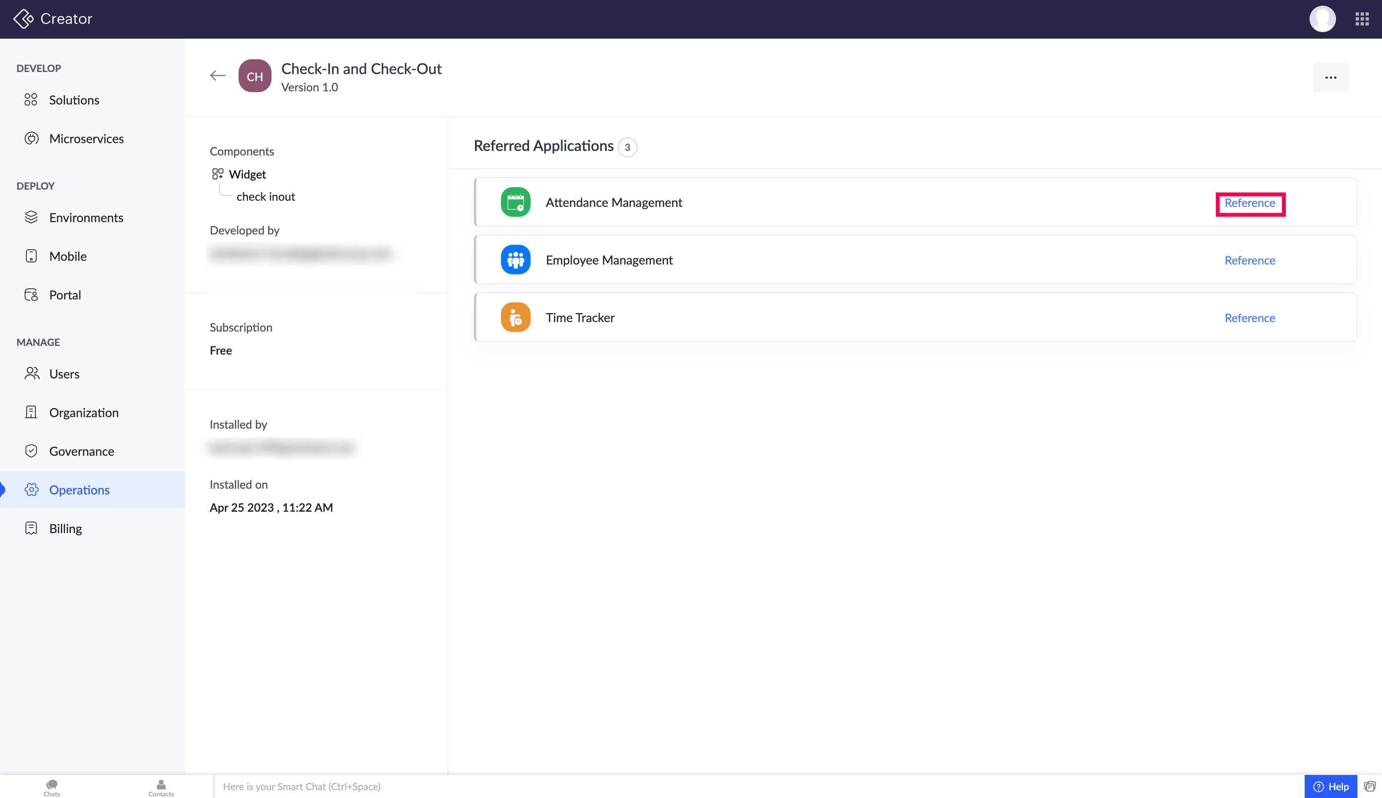Open the Chats icon in bottom bar
The image size is (1382, 798).
click(51, 786)
